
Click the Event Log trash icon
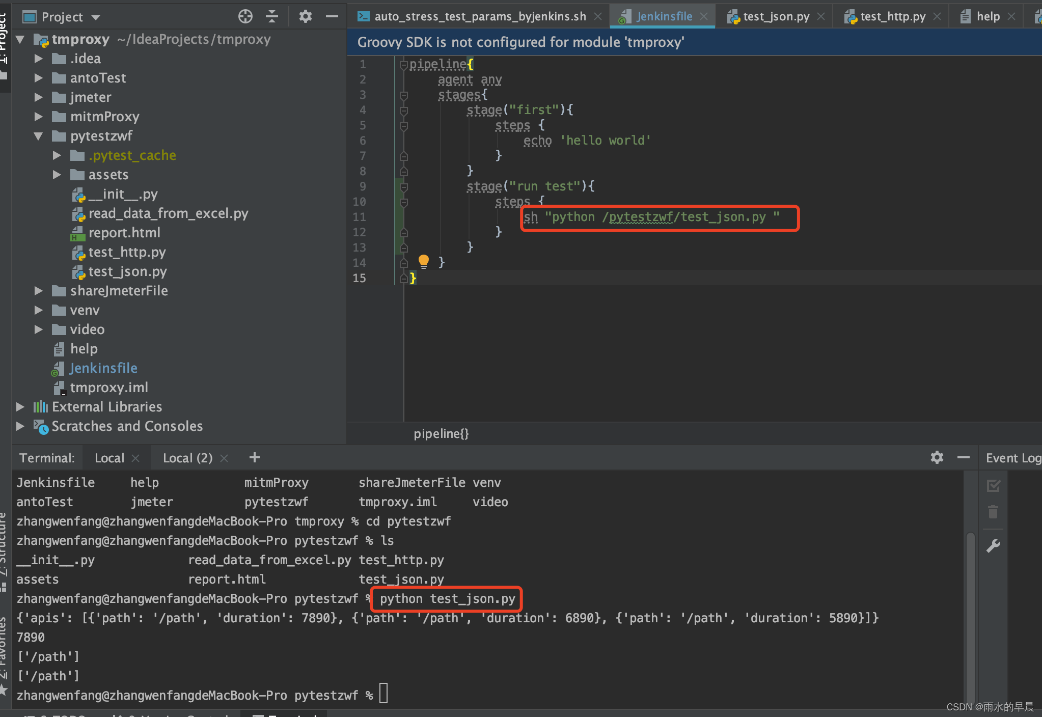[x=993, y=512]
